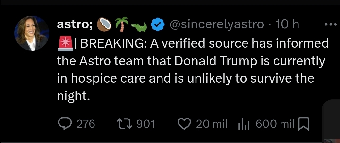Click the crocodile emoji

click(x=140, y=26)
